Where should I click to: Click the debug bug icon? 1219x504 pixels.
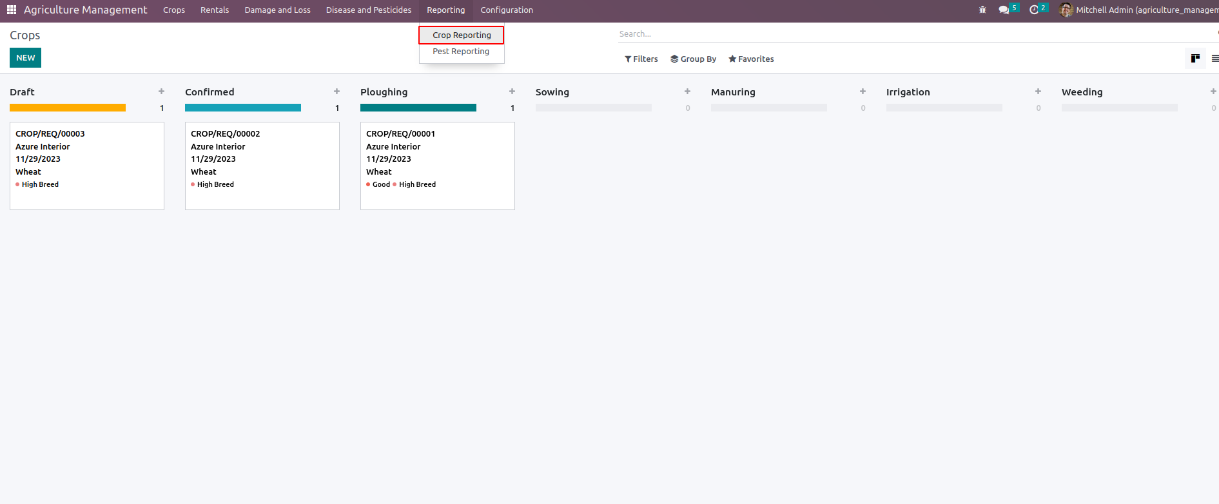pos(982,10)
